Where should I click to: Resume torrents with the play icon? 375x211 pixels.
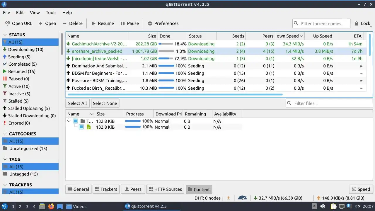[x=94, y=23]
